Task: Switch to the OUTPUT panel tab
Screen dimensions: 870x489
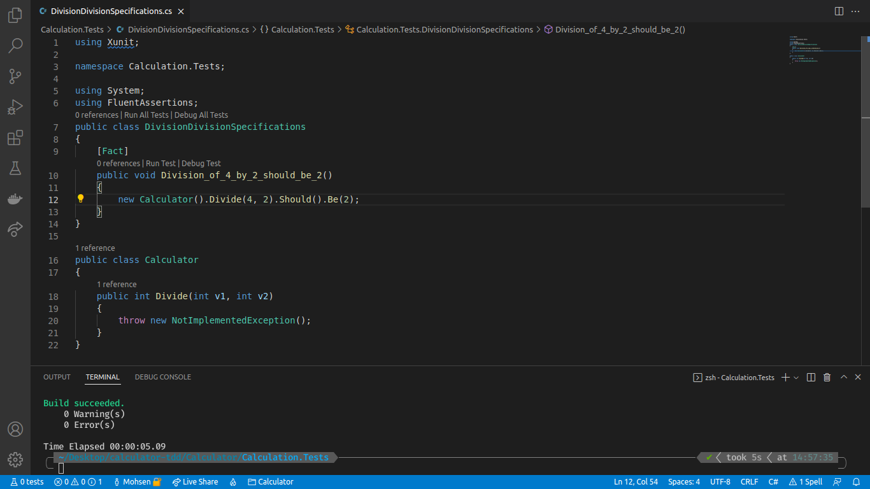Action: click(57, 377)
